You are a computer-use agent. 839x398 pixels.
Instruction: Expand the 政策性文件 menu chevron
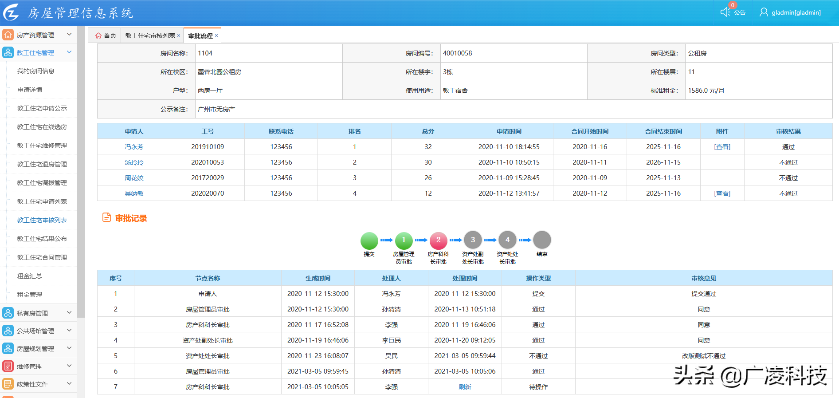point(69,383)
